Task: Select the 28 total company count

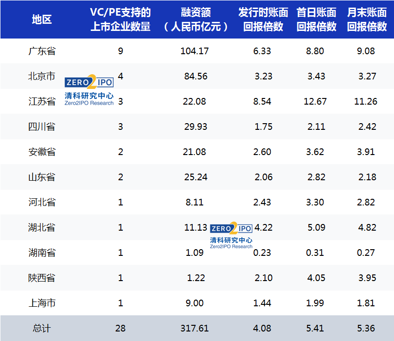Action: pos(120,328)
